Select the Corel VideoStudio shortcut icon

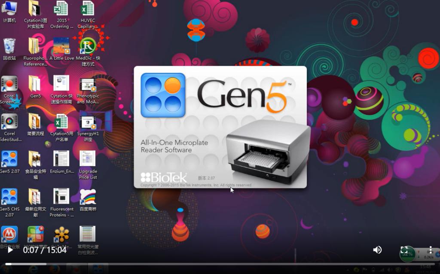pyautogui.click(x=10, y=128)
